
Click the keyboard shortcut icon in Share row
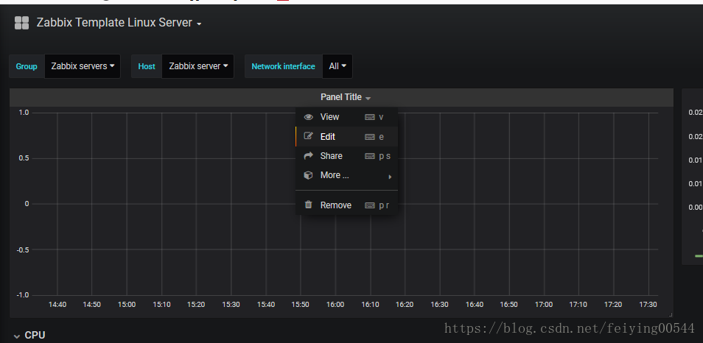click(370, 156)
